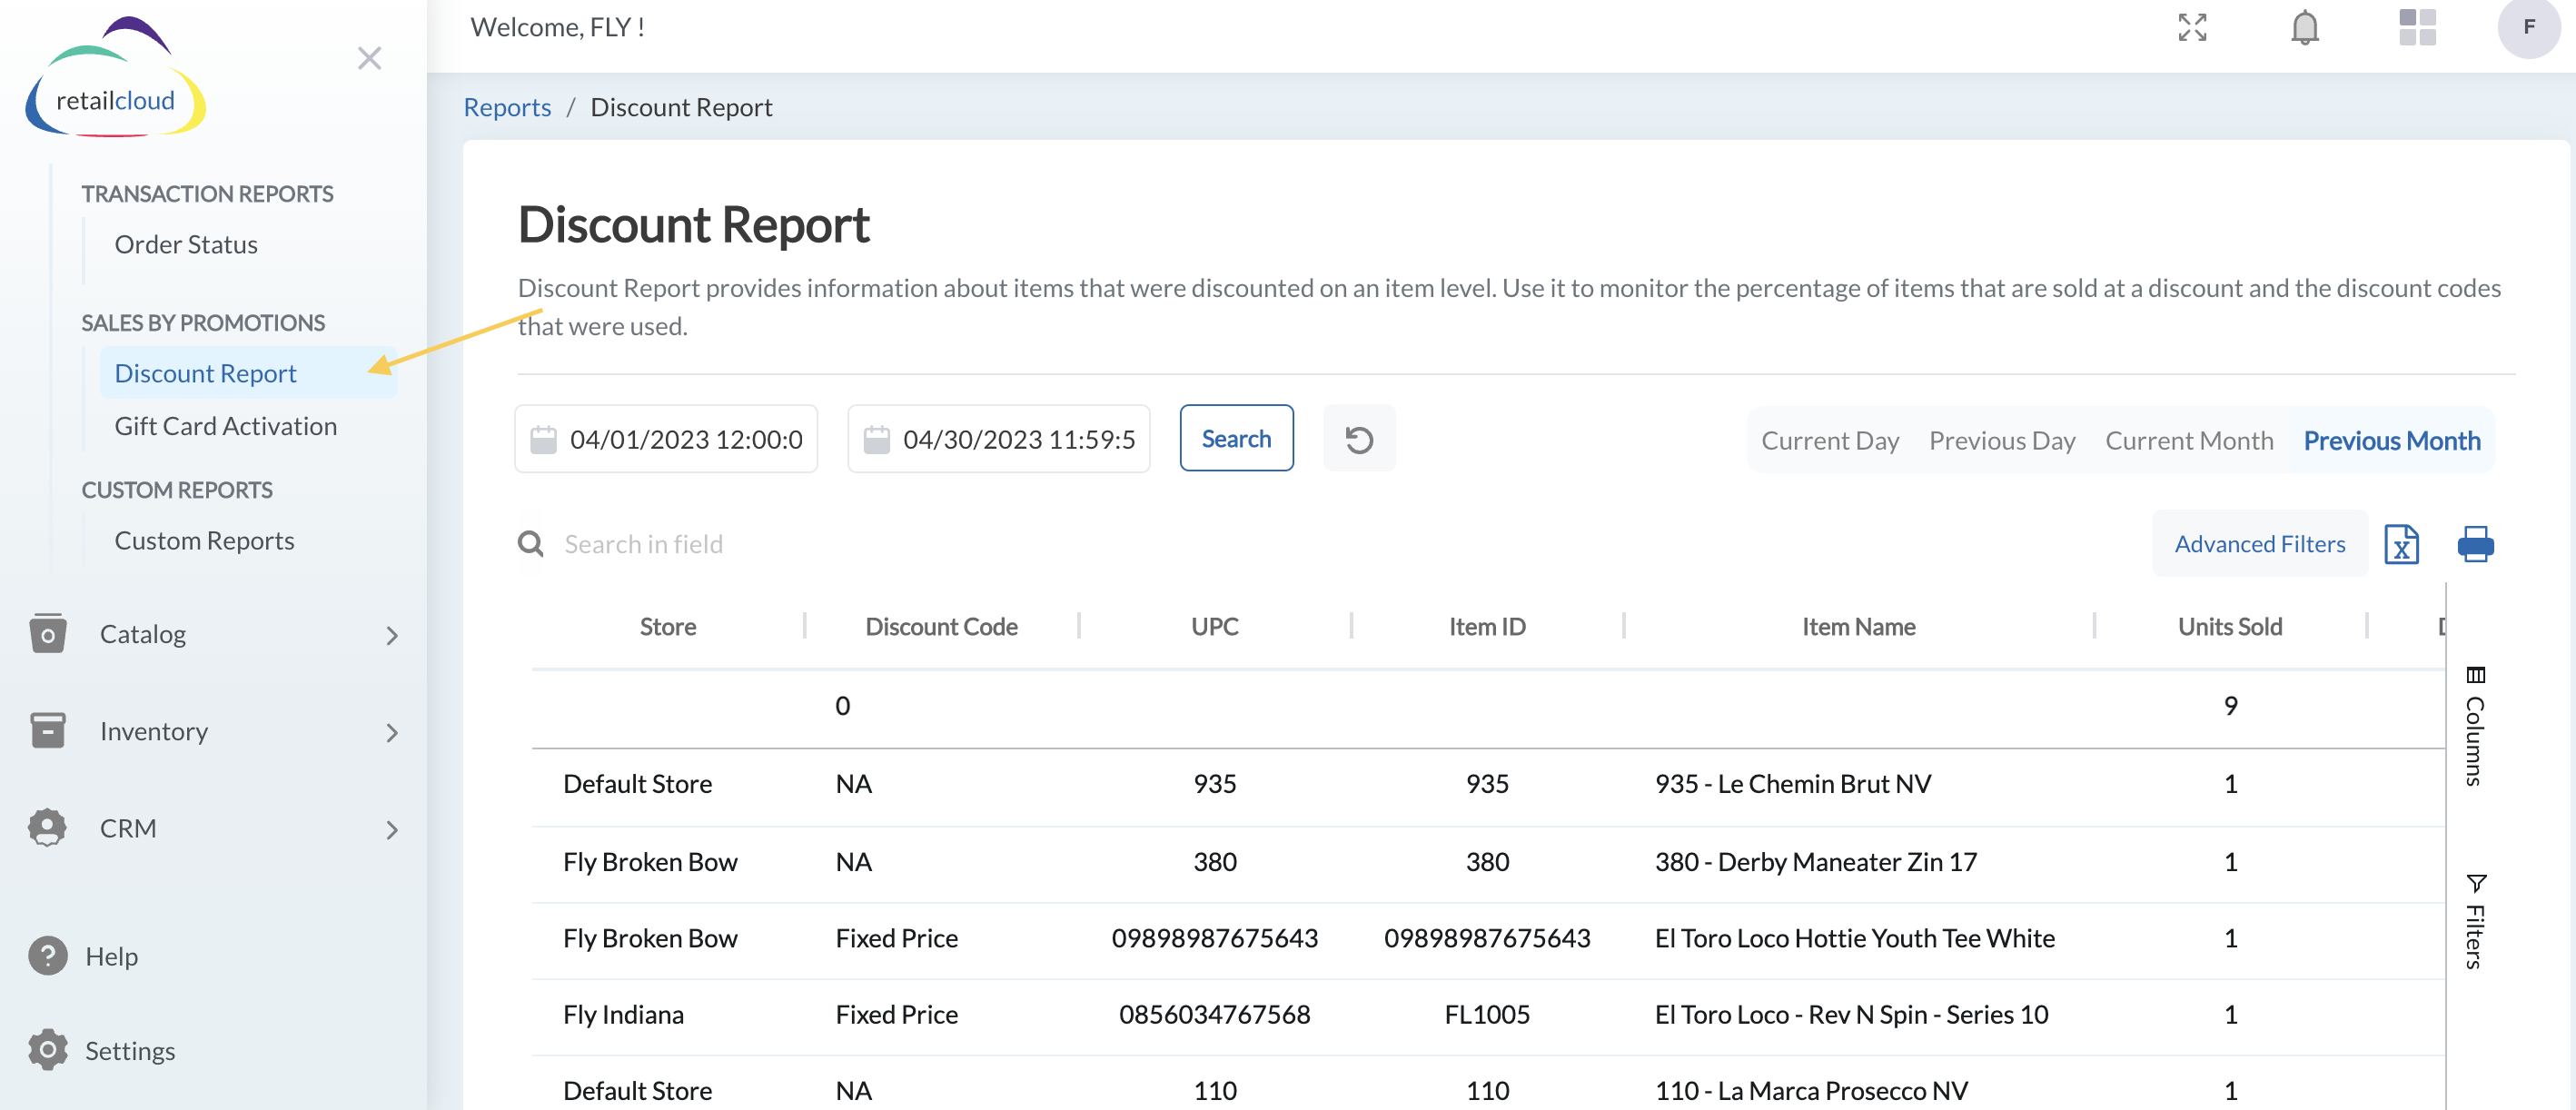Viewport: 2576px width, 1110px height.
Task: Click the Search in field box
Action: 643,544
